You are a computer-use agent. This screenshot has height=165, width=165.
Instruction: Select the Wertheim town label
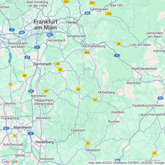[134, 83]
